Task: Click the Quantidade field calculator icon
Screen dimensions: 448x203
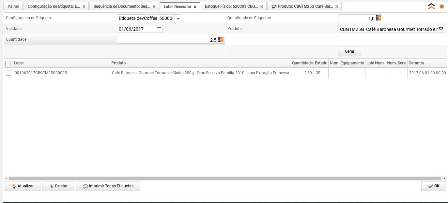Action: tap(220, 40)
